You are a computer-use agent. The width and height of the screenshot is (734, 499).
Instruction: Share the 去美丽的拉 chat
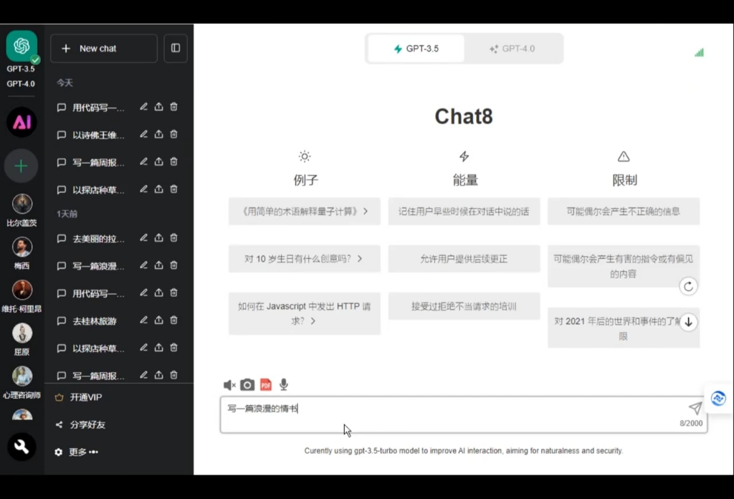[158, 238]
